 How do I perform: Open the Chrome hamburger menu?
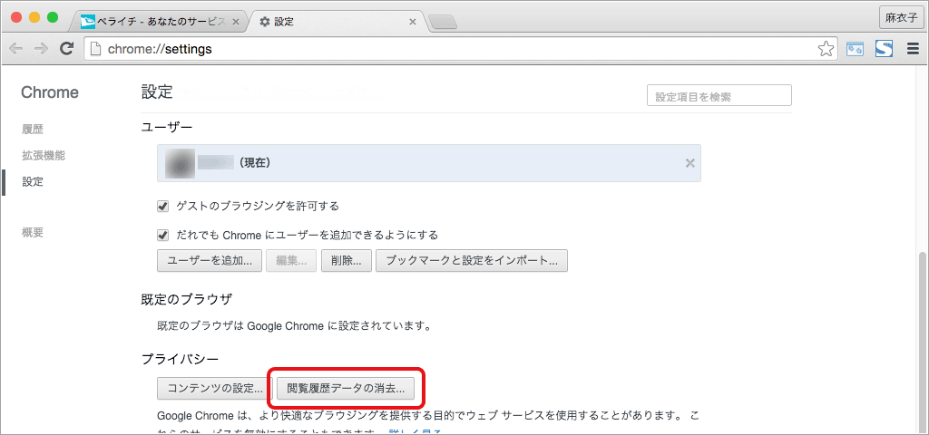point(914,49)
